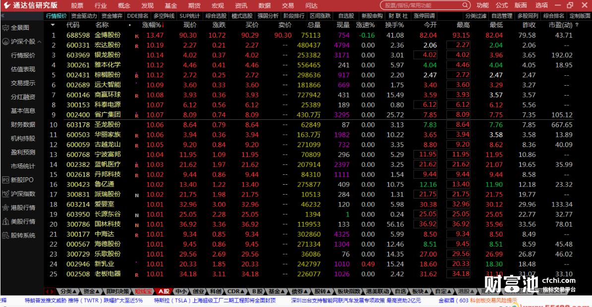Select the 短线宝 bottom tab

tap(143, 292)
